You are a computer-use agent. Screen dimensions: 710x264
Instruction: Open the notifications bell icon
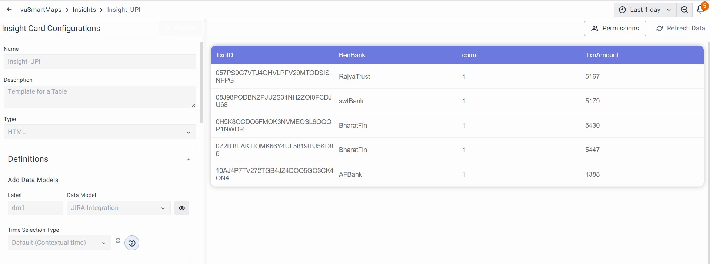click(700, 10)
